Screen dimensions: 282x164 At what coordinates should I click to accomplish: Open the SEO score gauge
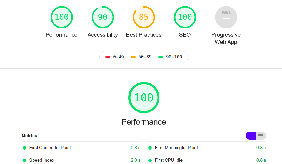(x=185, y=17)
